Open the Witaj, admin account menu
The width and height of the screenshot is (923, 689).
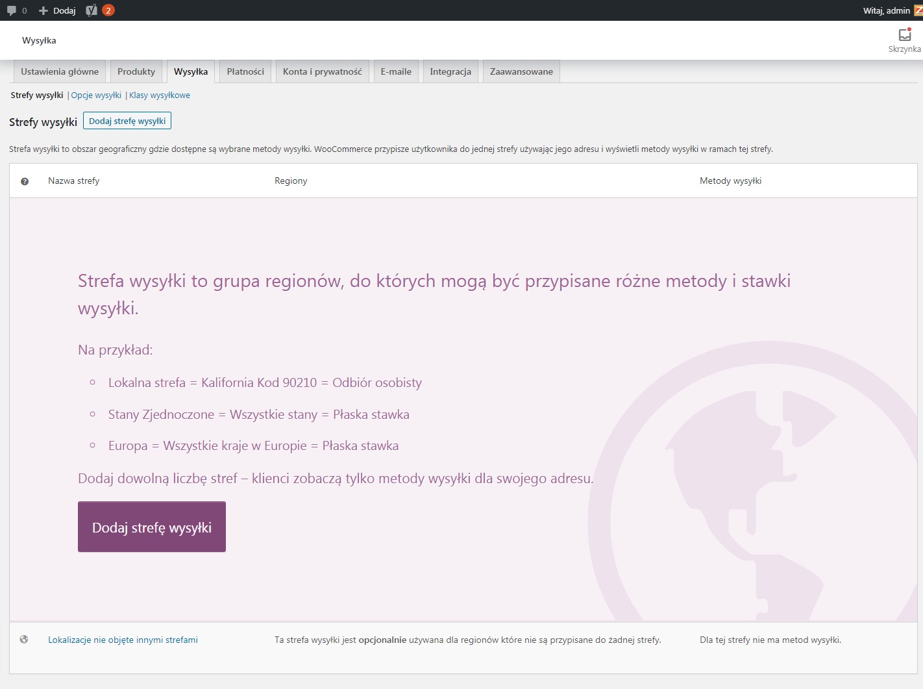point(892,10)
